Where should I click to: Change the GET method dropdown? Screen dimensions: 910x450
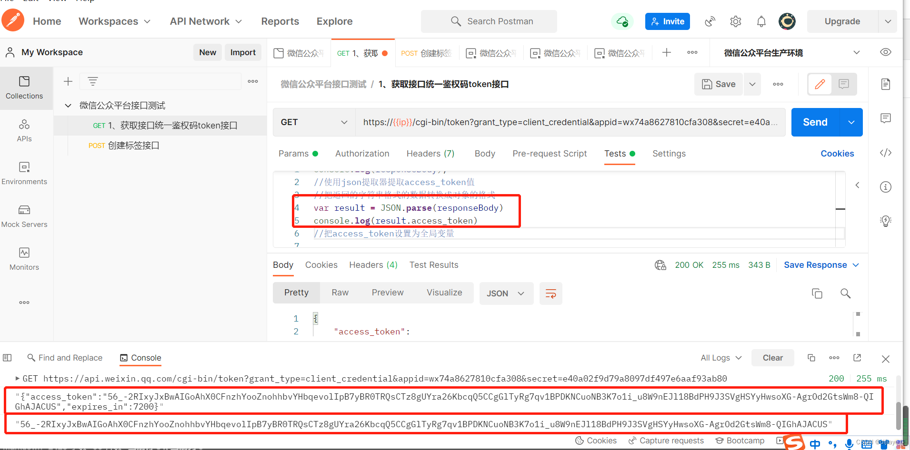(314, 122)
